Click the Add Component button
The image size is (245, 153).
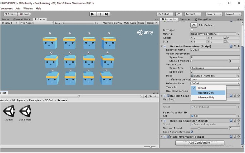[x=200, y=143]
